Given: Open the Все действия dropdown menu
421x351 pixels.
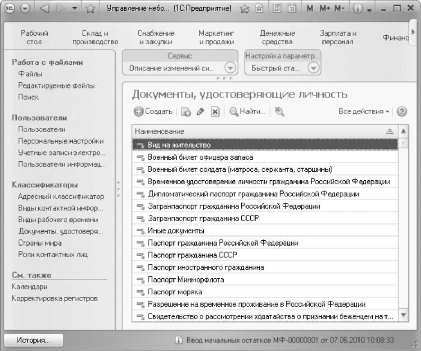Looking at the screenshot, I should click(364, 111).
